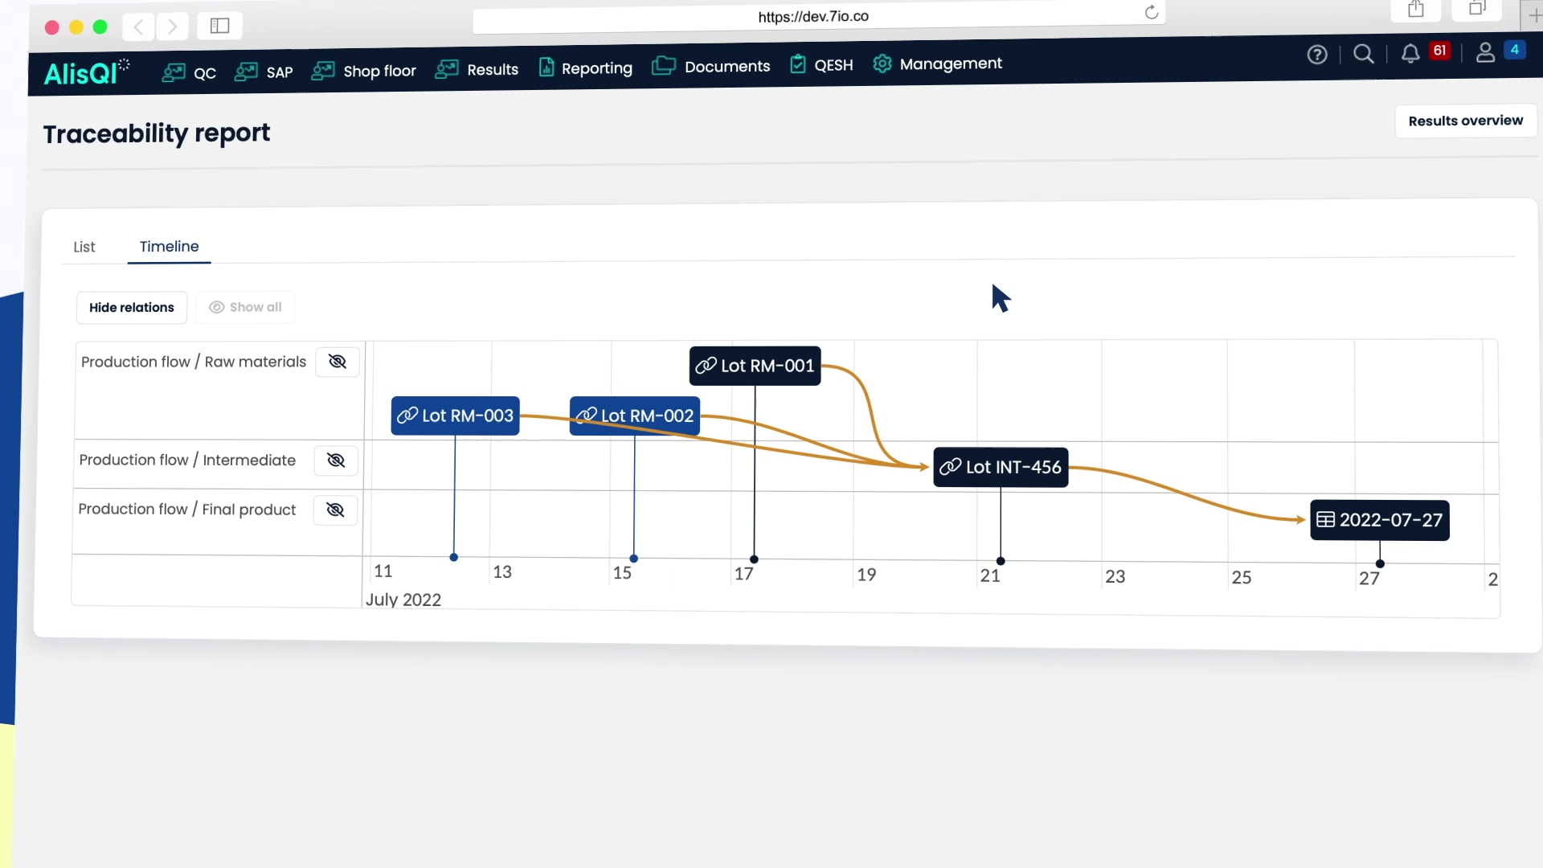Open the Lot INT-456 node
1543x868 pixels.
[1000, 467]
